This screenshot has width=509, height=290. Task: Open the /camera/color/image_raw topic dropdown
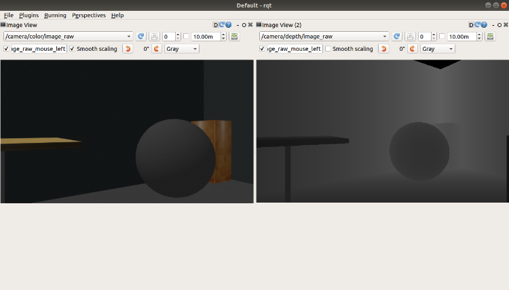click(69, 37)
